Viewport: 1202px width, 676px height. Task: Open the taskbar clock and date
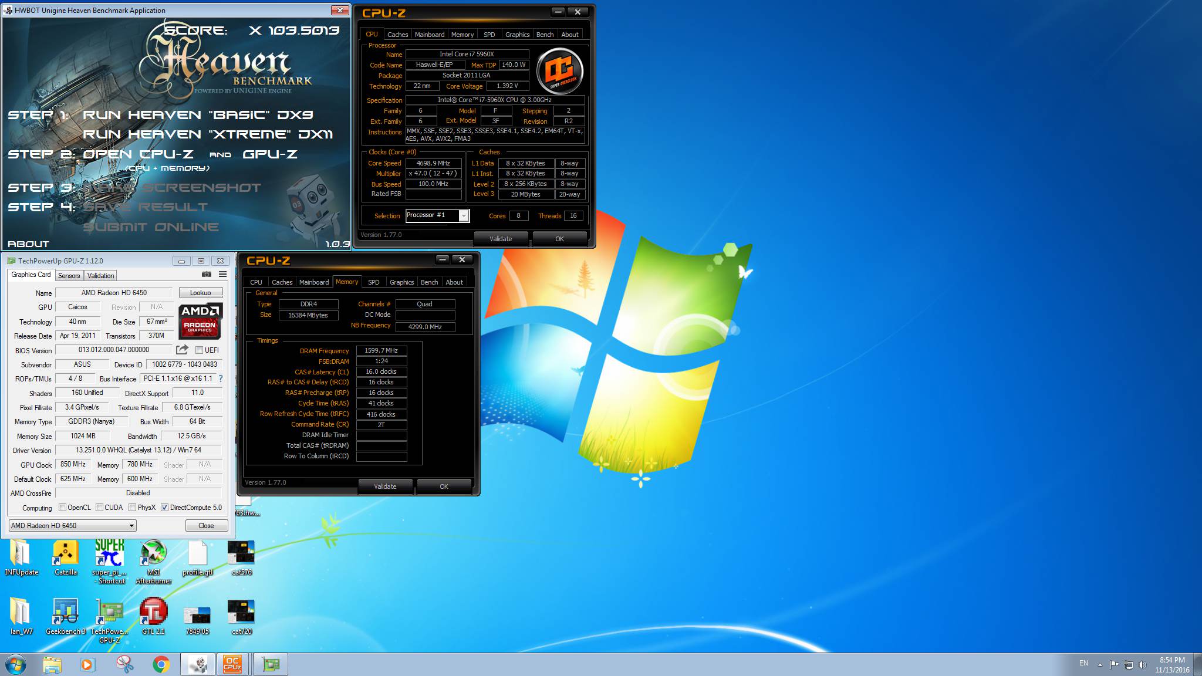[x=1172, y=665]
